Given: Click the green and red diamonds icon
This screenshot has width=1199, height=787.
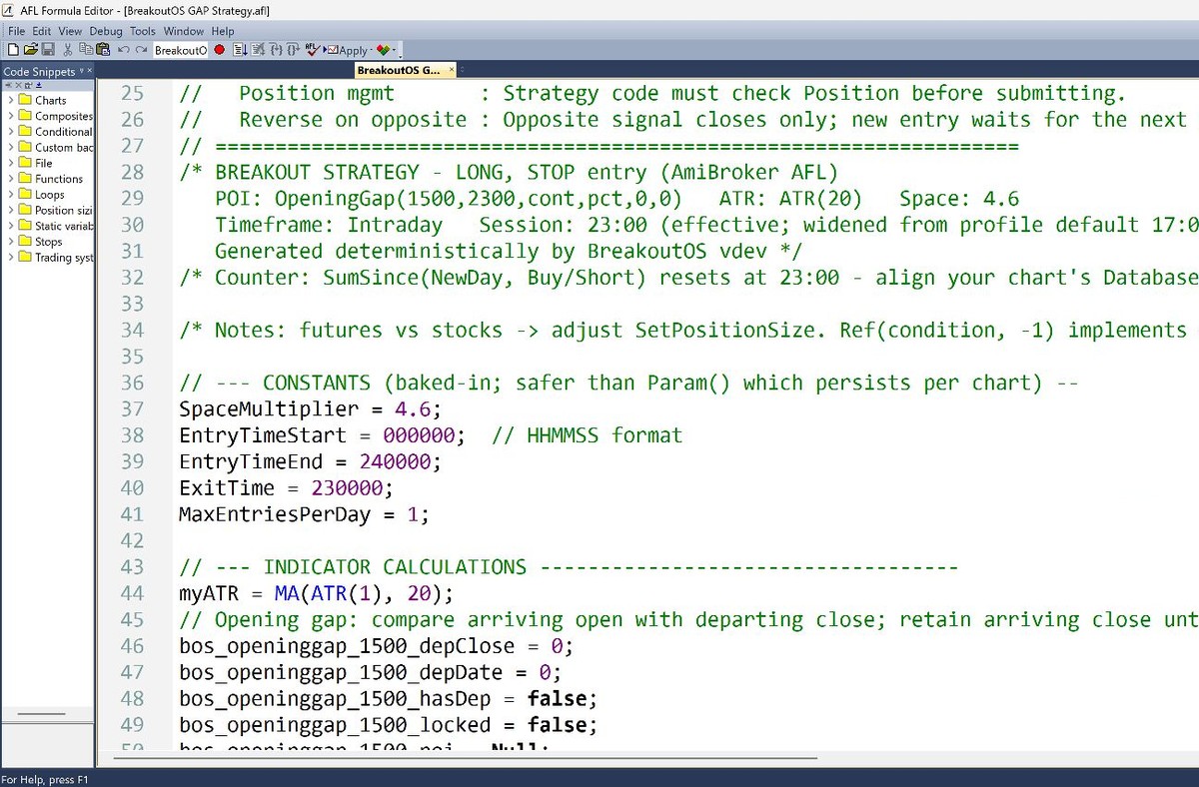Looking at the screenshot, I should pyautogui.click(x=384, y=49).
